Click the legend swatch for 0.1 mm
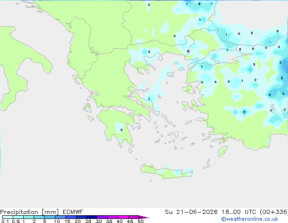Viewport: 288px width, 223px height. (8, 217)
